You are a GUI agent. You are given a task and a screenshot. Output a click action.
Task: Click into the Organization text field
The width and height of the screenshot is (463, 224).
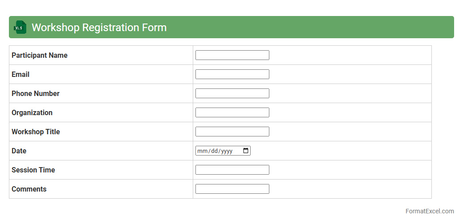tap(232, 112)
